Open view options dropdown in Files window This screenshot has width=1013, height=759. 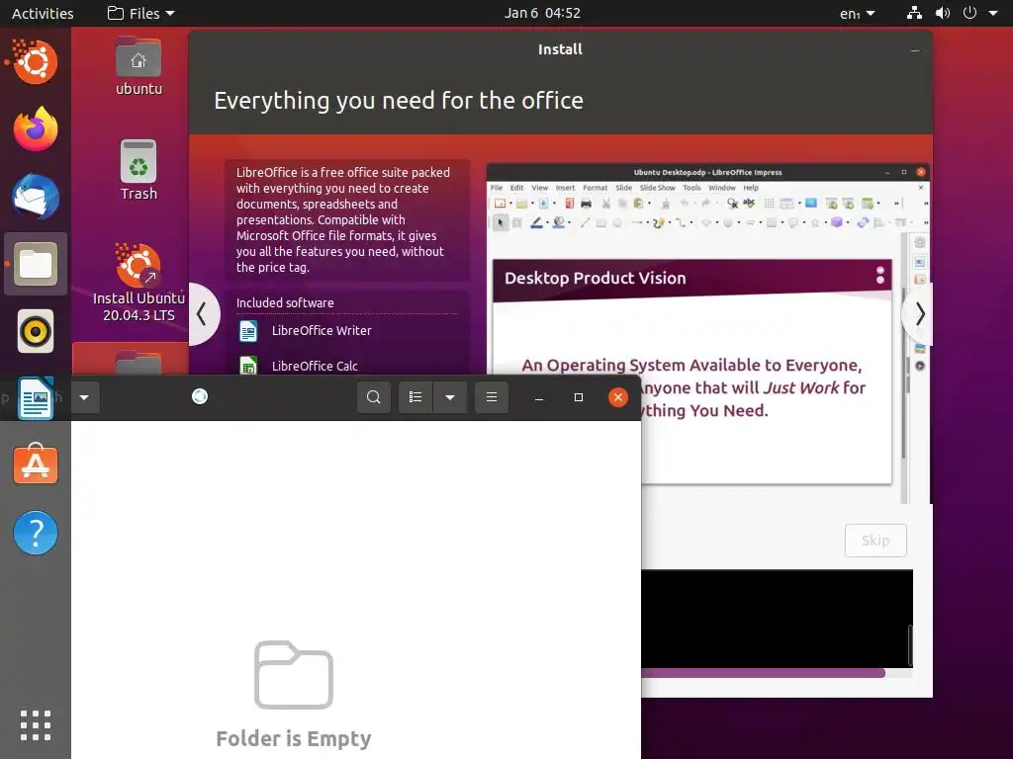pos(450,397)
